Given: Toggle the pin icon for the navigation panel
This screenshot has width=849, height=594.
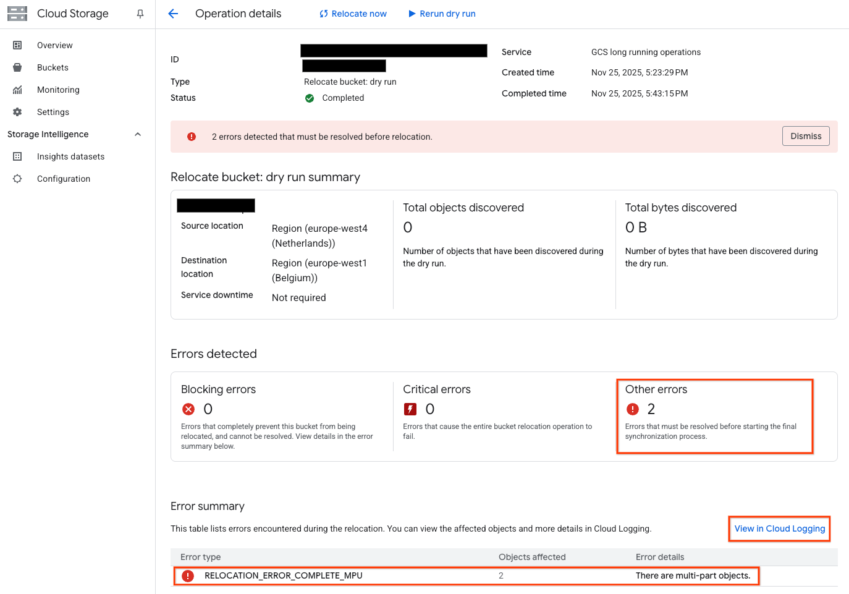Looking at the screenshot, I should pyautogui.click(x=140, y=14).
